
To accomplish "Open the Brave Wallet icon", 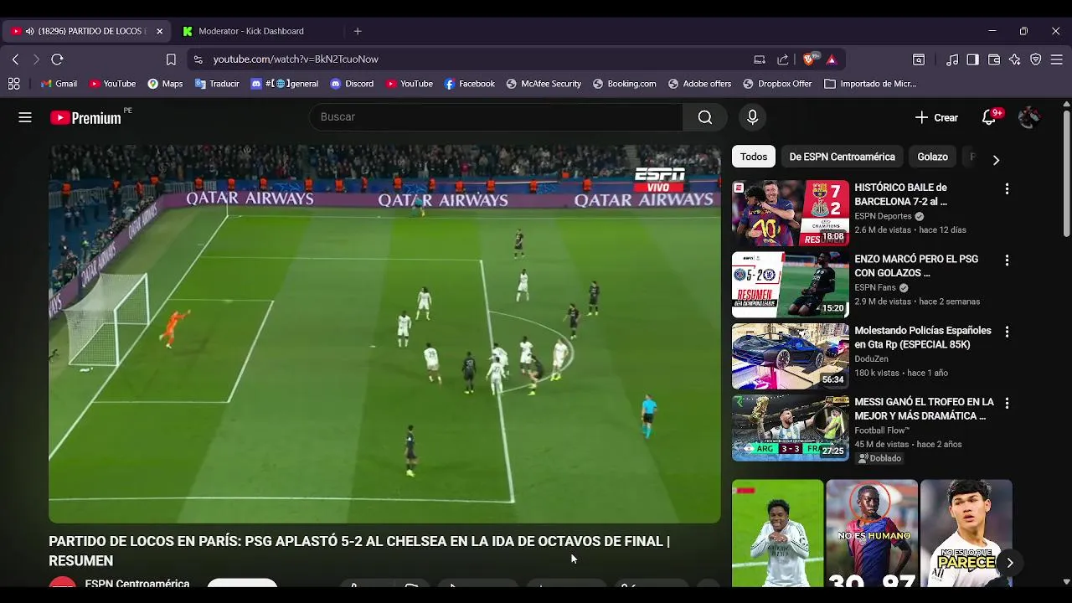I will pos(994,59).
